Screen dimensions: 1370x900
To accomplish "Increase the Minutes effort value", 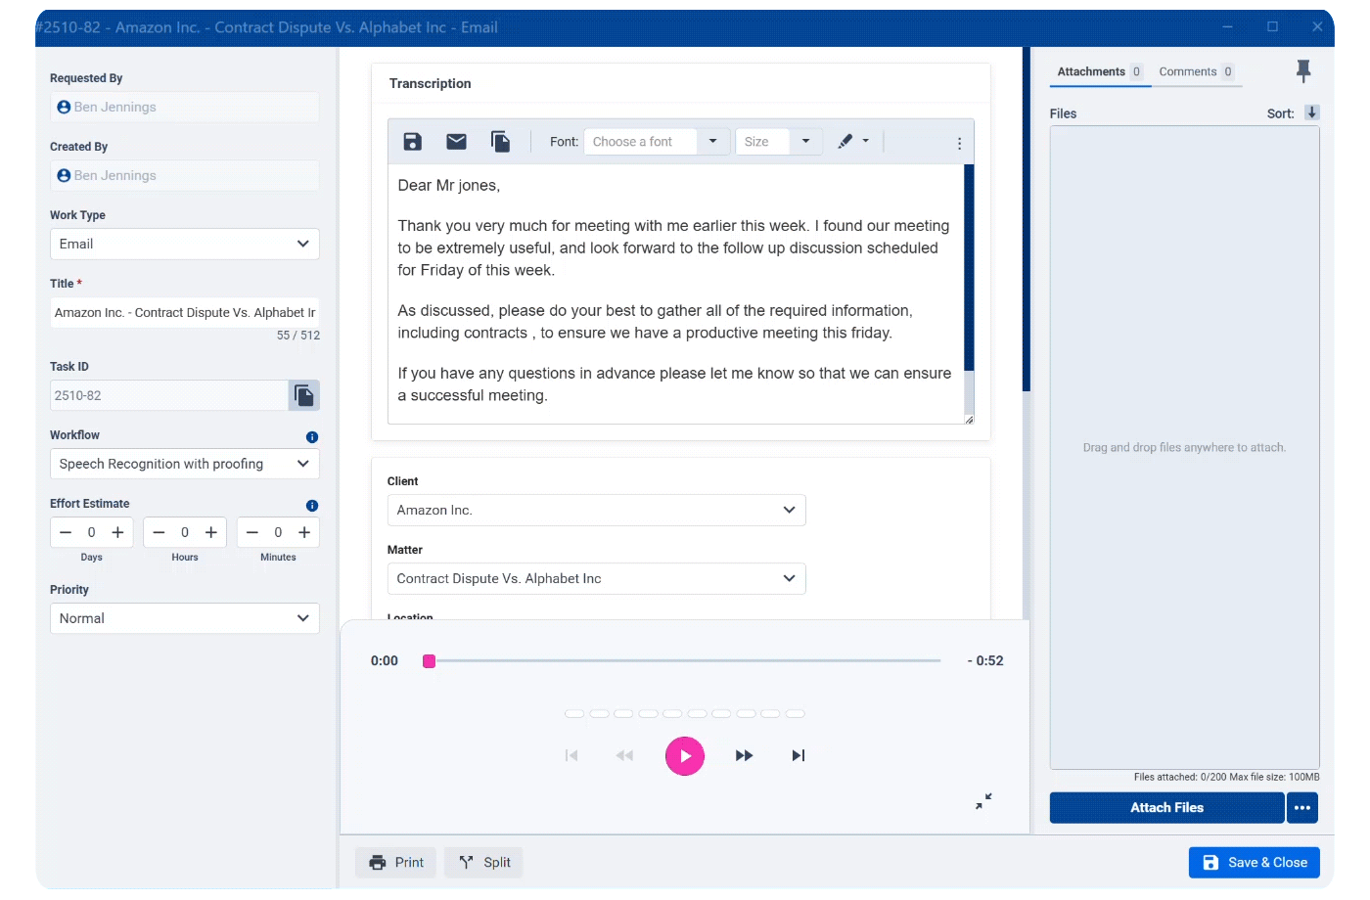I will click(304, 532).
